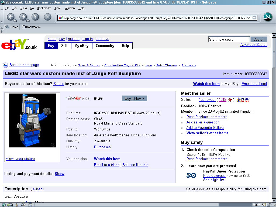
Task: Click the 'Start new search' input field
Action: (229, 39)
